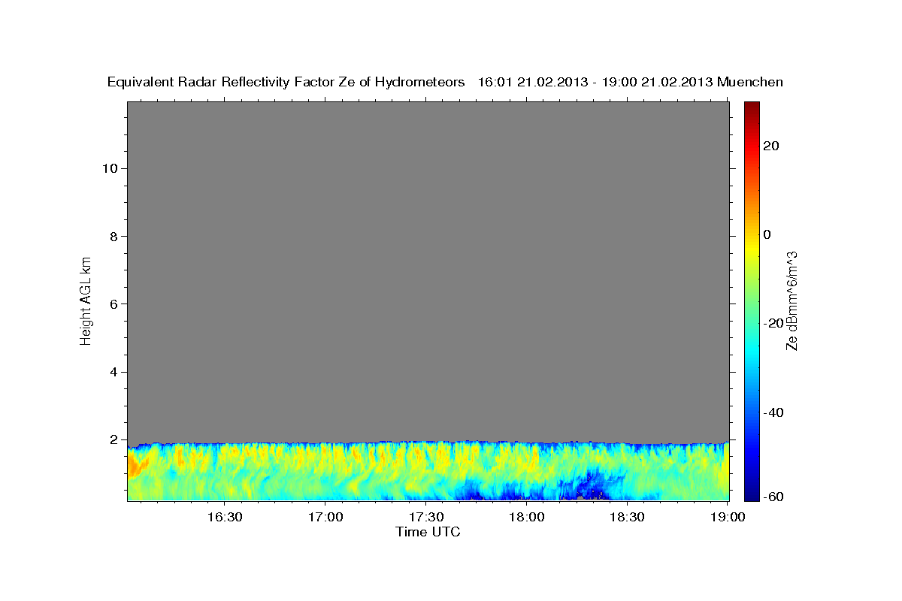Screen dimensions: 902x601
Task: Click the yellow zone of the colorbar
Action: (x=751, y=248)
